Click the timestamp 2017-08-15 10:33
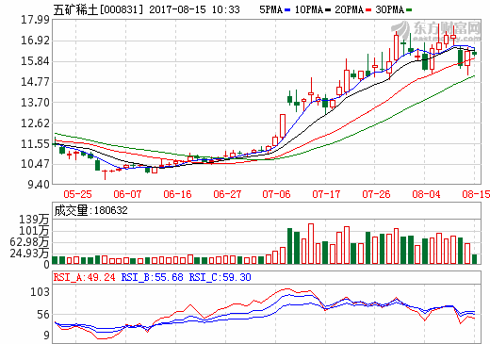The image size is (490, 344). click(194, 9)
